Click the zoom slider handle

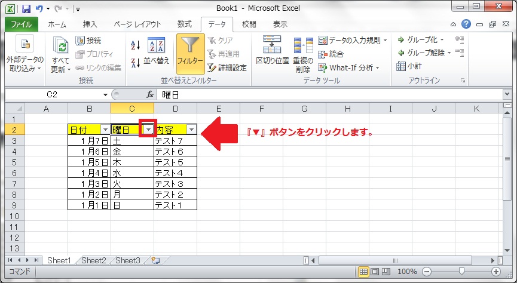pyautogui.click(x=461, y=271)
